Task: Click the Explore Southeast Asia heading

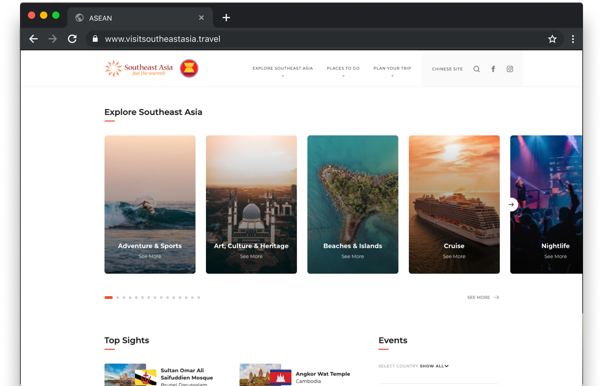Action: (153, 112)
